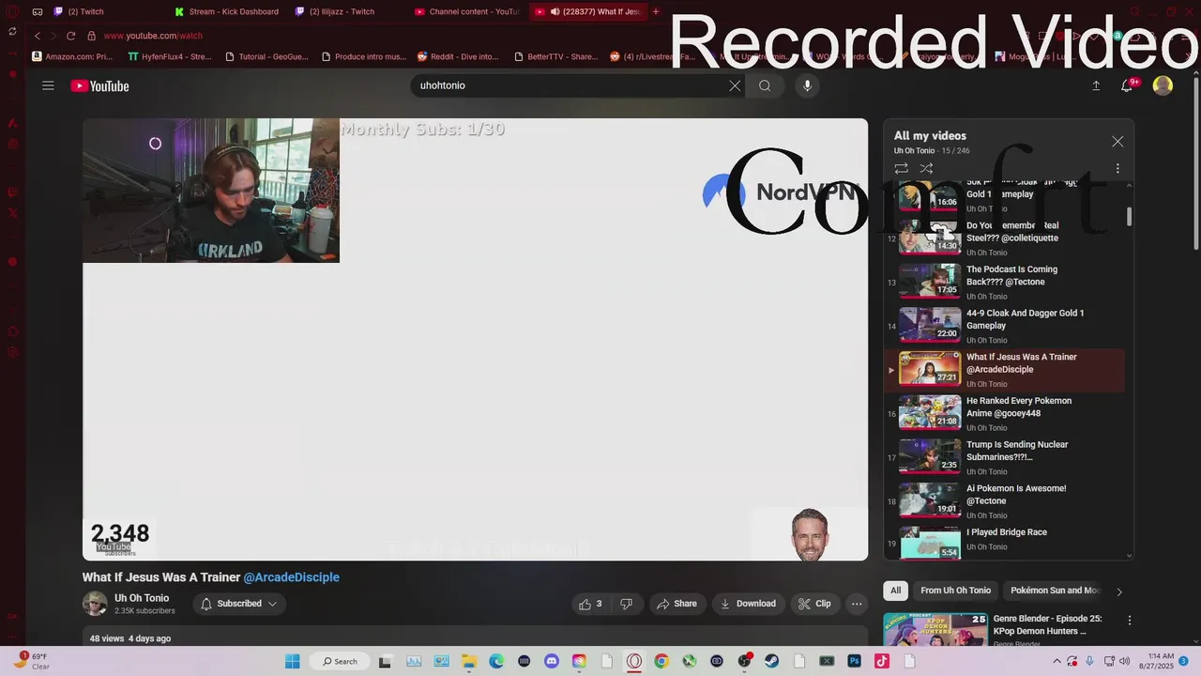Viewport: 1201px width, 676px height.
Task: Open more actions ellipsis beside Clip
Action: [x=857, y=604]
